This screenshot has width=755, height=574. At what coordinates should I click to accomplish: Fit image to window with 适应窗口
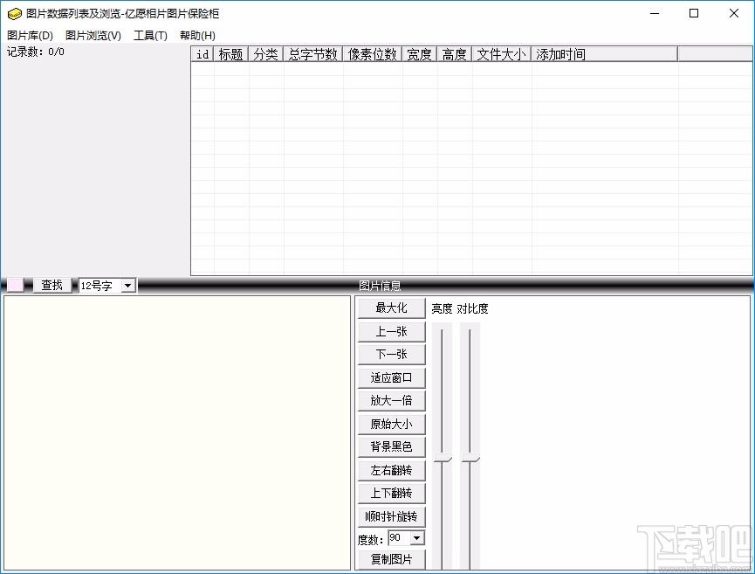coord(390,377)
